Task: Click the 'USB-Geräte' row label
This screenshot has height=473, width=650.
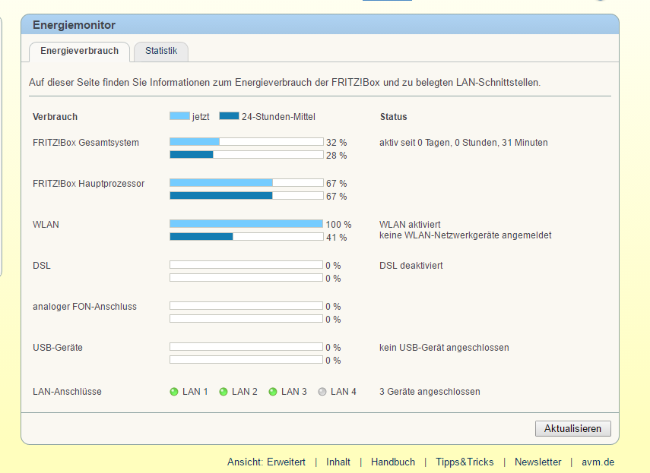Action: tap(58, 348)
